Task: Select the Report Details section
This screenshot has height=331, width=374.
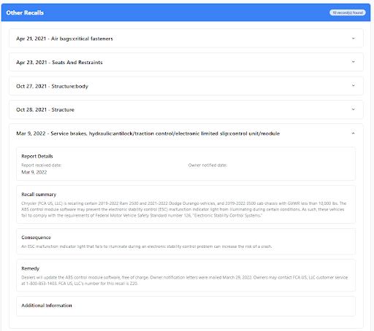Action: pyautogui.click(x=186, y=164)
